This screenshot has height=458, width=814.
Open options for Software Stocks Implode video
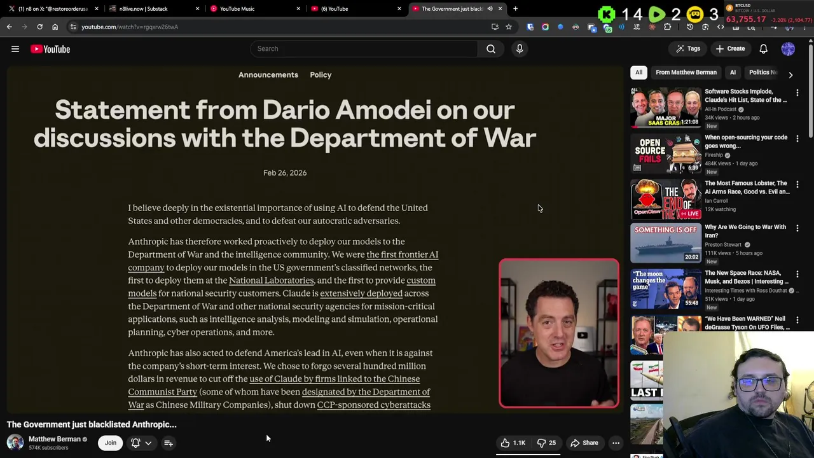pos(797,93)
